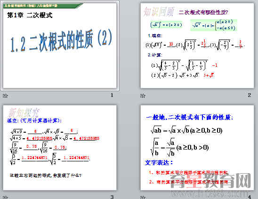Click the animation star icon under slide 3
Screen dimensions: 258x199
5,197
